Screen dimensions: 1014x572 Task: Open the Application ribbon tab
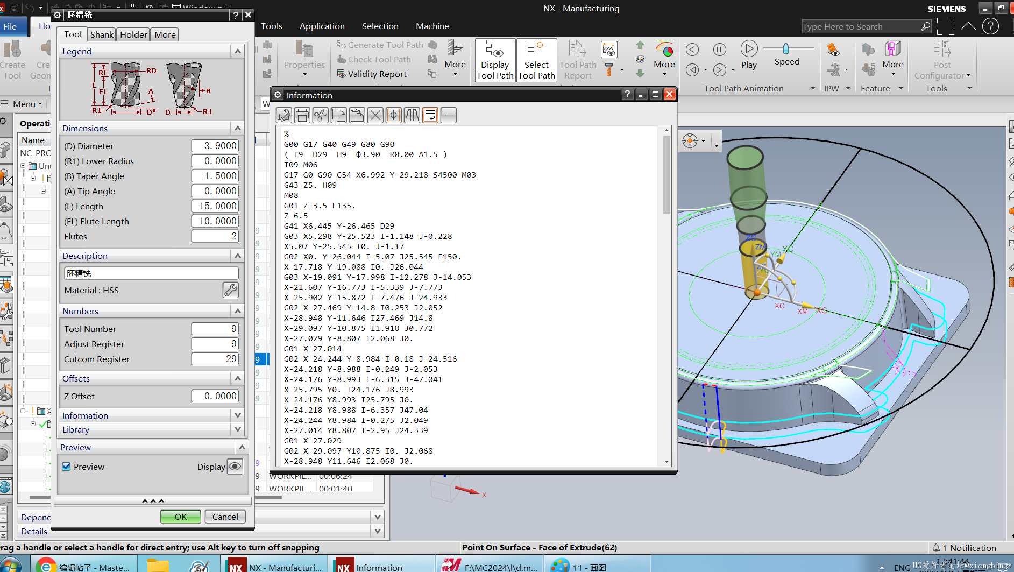pos(322,26)
